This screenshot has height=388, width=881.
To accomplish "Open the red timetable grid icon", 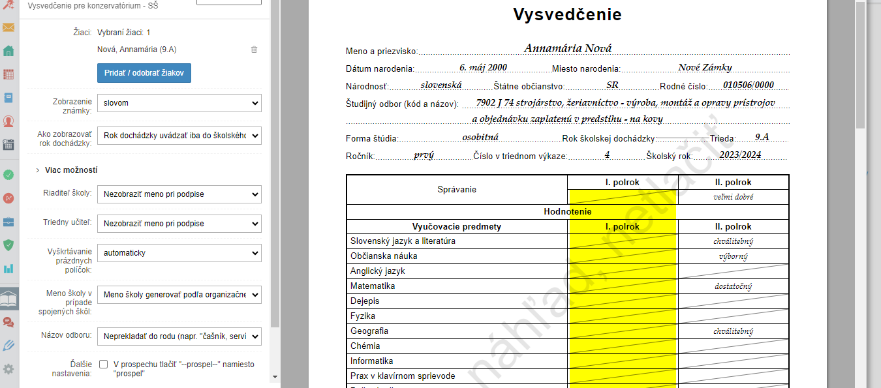I will point(8,74).
